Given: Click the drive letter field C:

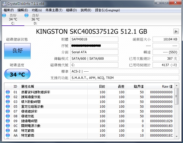Looking at the screenshot, I should tap(94, 65).
